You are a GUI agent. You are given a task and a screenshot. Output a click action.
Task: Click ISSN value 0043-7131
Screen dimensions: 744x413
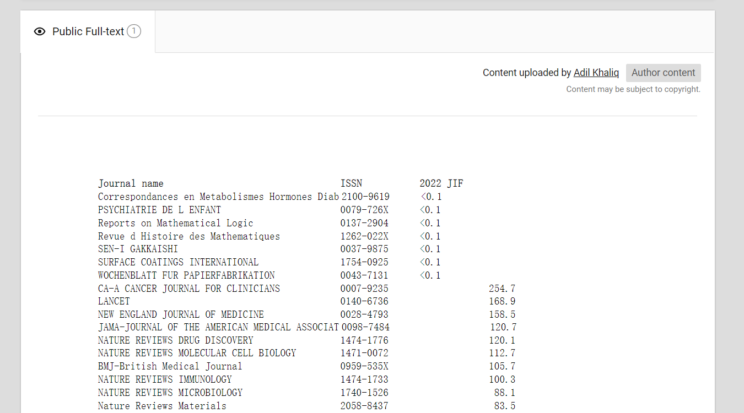(x=364, y=275)
